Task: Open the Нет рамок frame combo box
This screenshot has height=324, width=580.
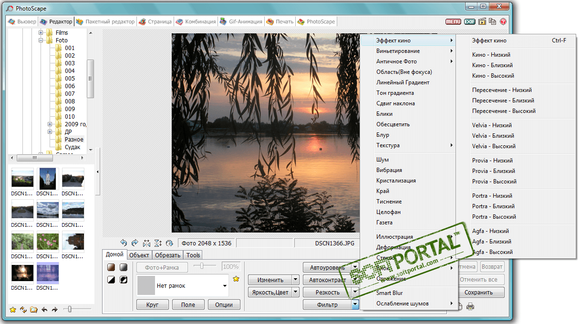Action: (183, 285)
